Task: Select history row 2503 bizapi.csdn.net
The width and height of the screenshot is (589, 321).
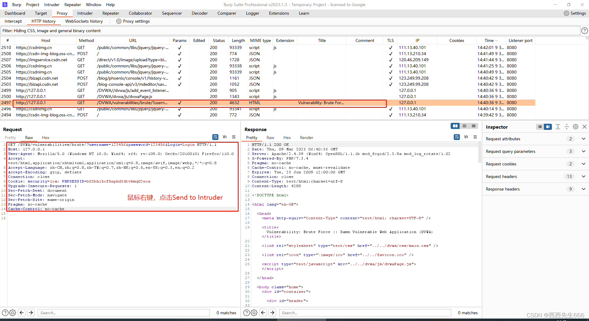Action: click(x=268, y=84)
